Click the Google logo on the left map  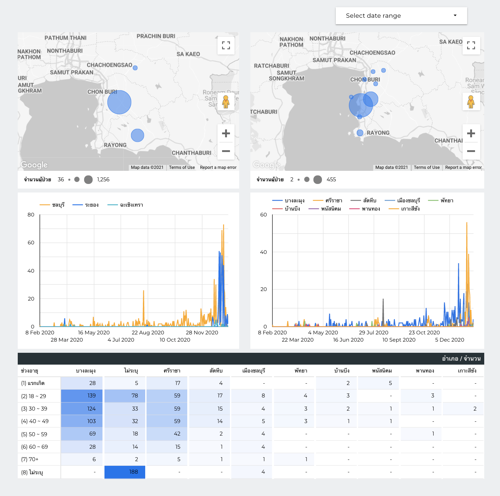(34, 165)
